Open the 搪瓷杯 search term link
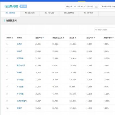Viewport: 115px width, 115px height. point(19,108)
